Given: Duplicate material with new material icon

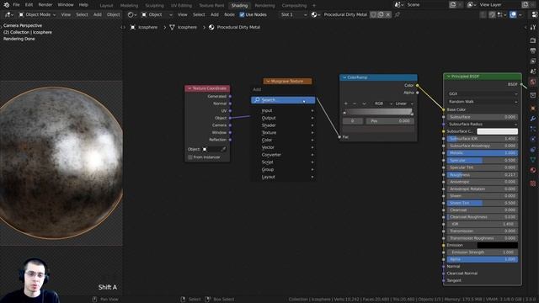Looking at the screenshot, I should (381, 15).
